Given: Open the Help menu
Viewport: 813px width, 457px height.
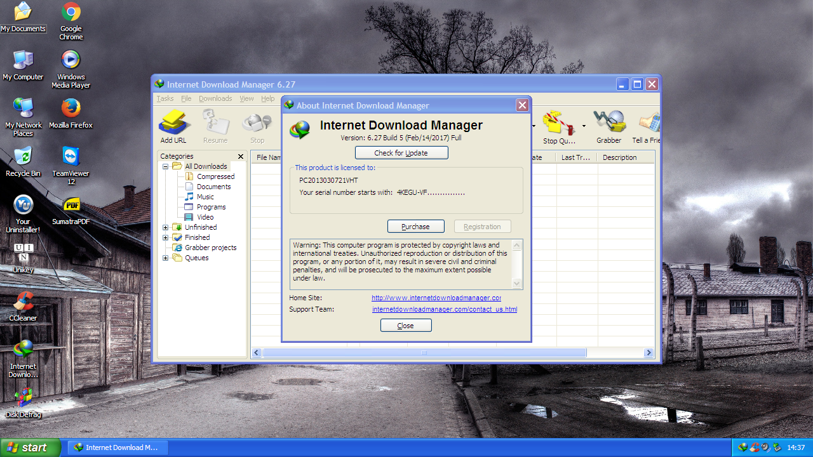Looking at the screenshot, I should pos(268,98).
